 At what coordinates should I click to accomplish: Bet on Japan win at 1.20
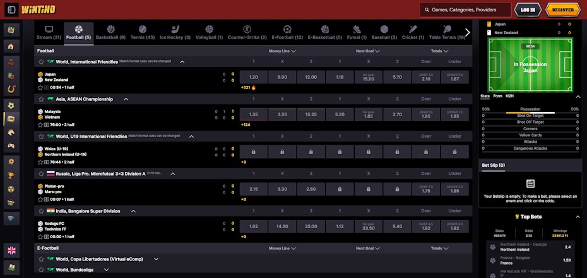click(254, 77)
